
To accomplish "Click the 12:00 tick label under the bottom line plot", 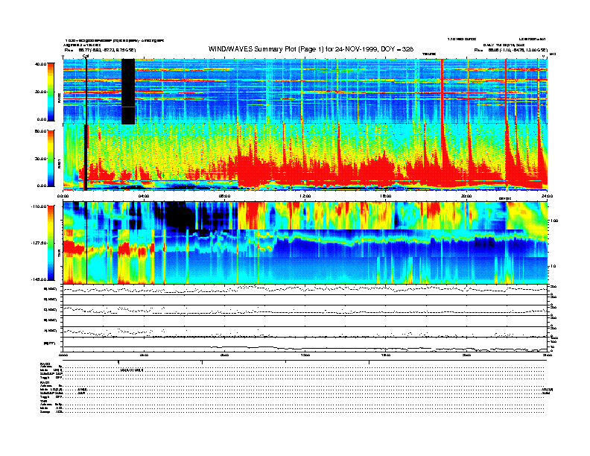I will (x=305, y=355).
